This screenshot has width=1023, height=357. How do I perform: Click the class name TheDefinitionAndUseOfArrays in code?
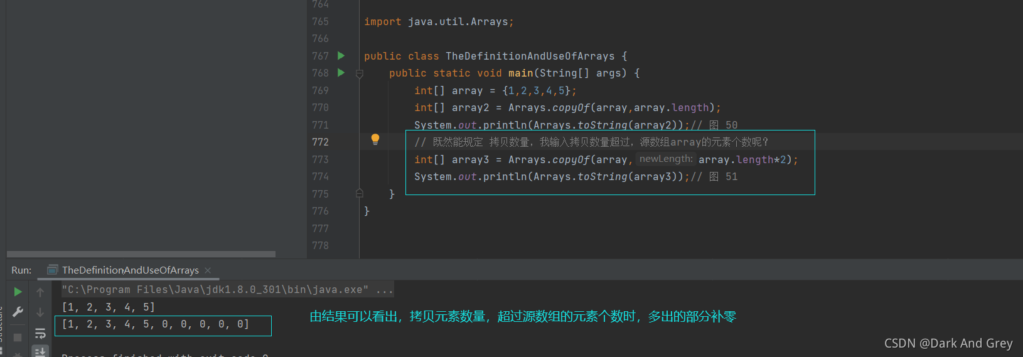pos(530,56)
